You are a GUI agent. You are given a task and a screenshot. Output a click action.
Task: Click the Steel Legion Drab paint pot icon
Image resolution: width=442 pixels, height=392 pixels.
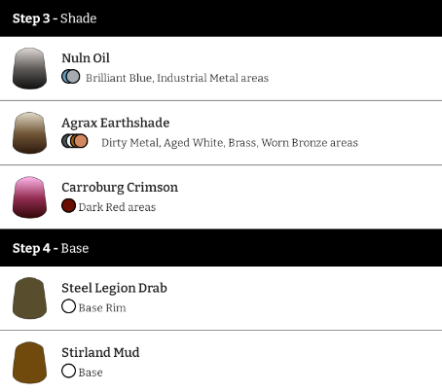coord(29,298)
